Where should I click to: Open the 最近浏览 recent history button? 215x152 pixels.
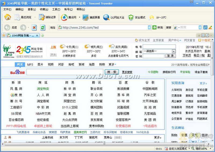pos(23,17)
